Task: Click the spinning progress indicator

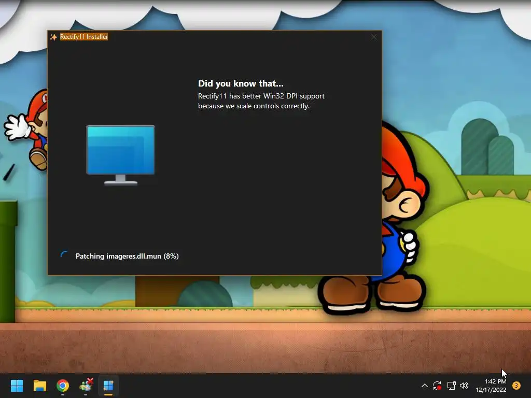Action: pos(64,254)
